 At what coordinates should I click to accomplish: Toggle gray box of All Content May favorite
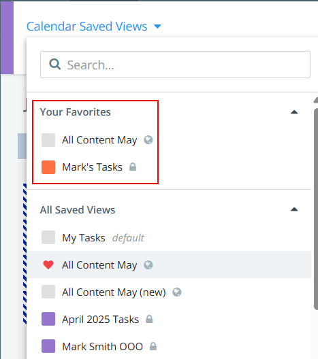click(x=48, y=140)
